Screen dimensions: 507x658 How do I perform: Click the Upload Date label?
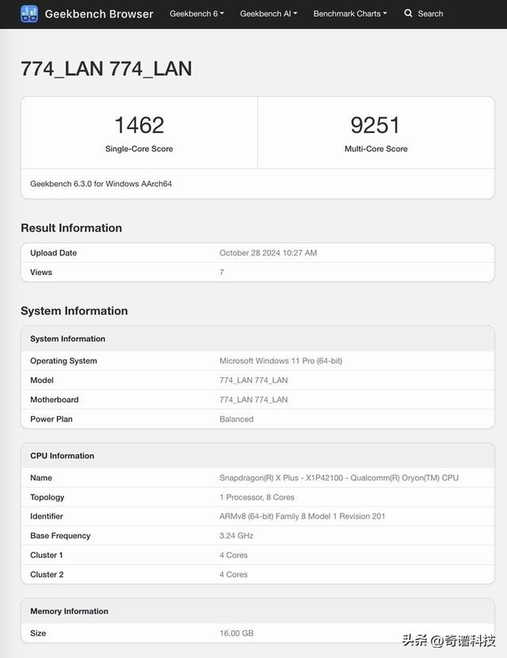click(x=53, y=253)
